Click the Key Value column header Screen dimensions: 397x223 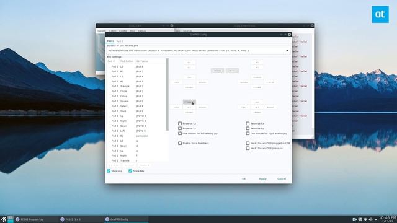tap(142, 61)
